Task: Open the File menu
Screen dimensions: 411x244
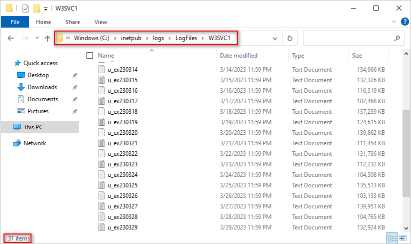Action: 15,22
